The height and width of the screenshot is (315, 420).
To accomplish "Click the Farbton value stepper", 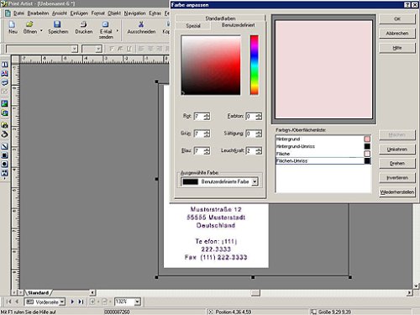I will tap(259, 116).
